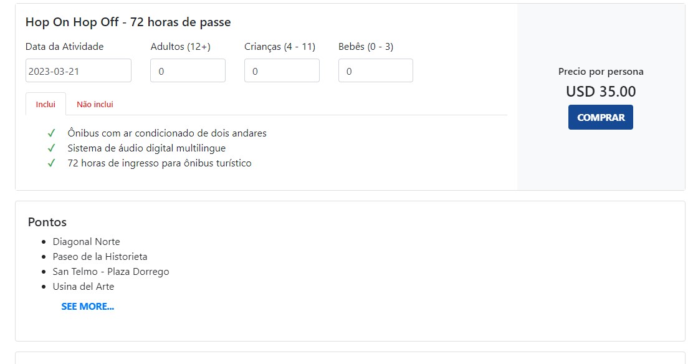Click the green checkmark beside air-conditioned bus
The height and width of the screenshot is (364, 698).
51,133
